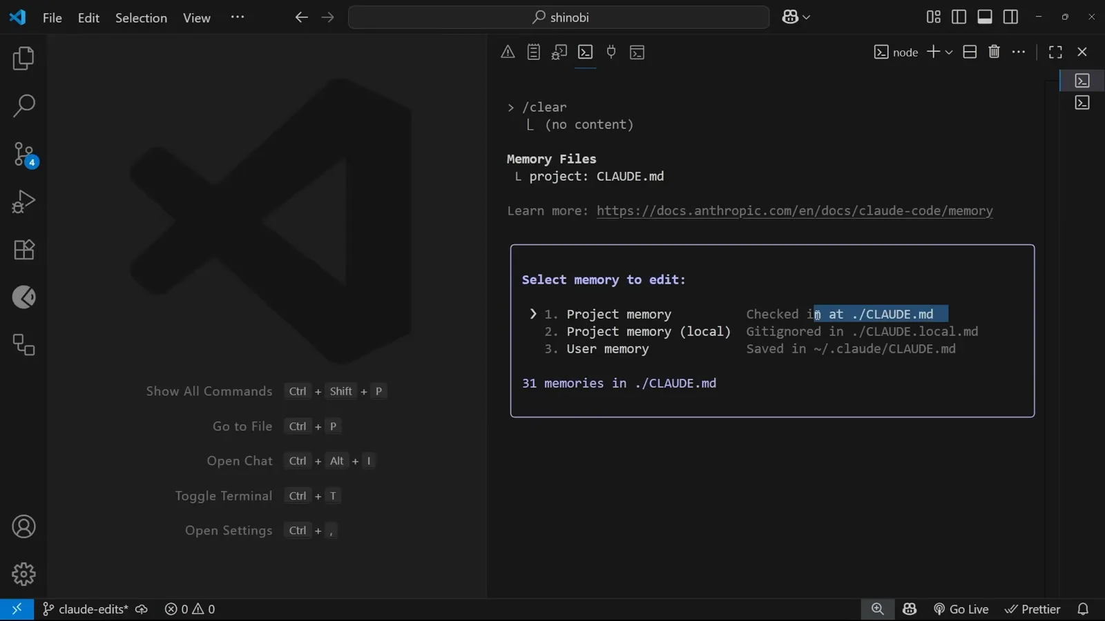
Task: Show the Problems panel warning icon
Action: [508, 52]
